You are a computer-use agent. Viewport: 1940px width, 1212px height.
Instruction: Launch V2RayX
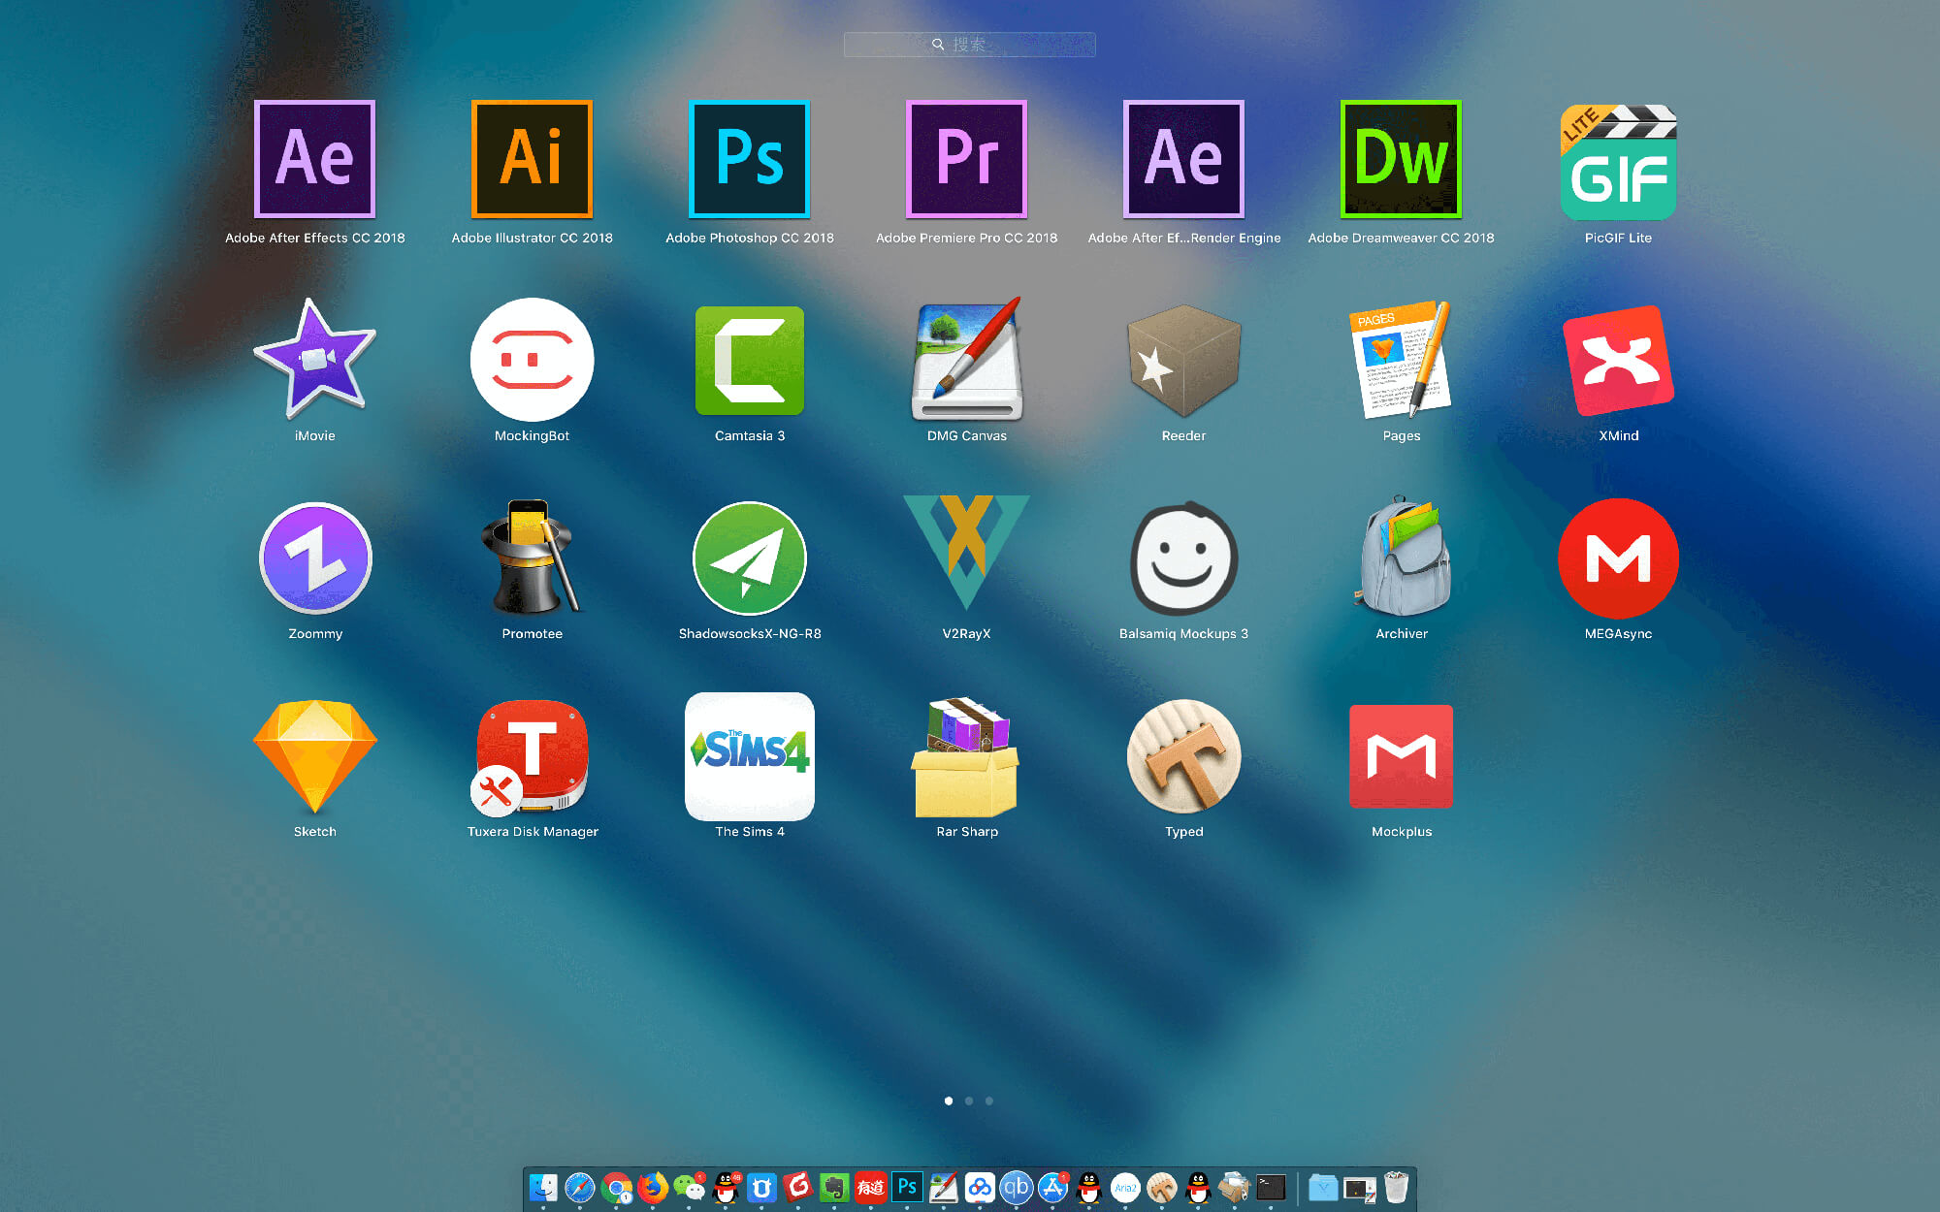[966, 553]
